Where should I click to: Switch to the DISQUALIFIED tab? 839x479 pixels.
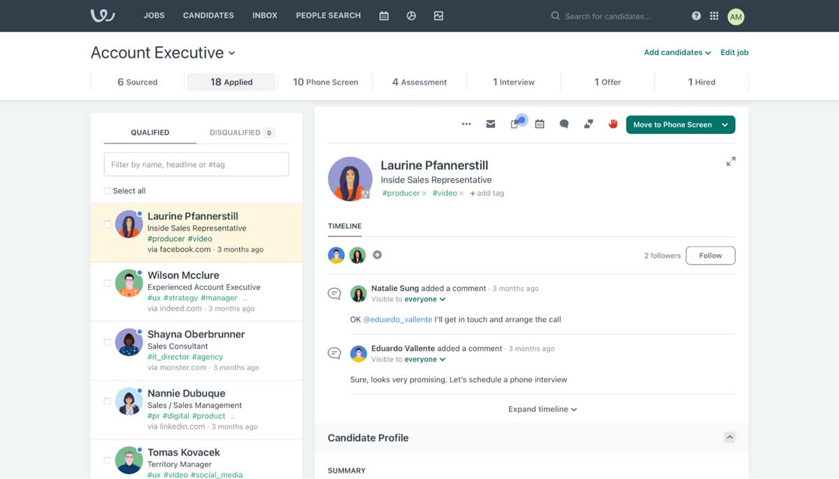(236, 132)
